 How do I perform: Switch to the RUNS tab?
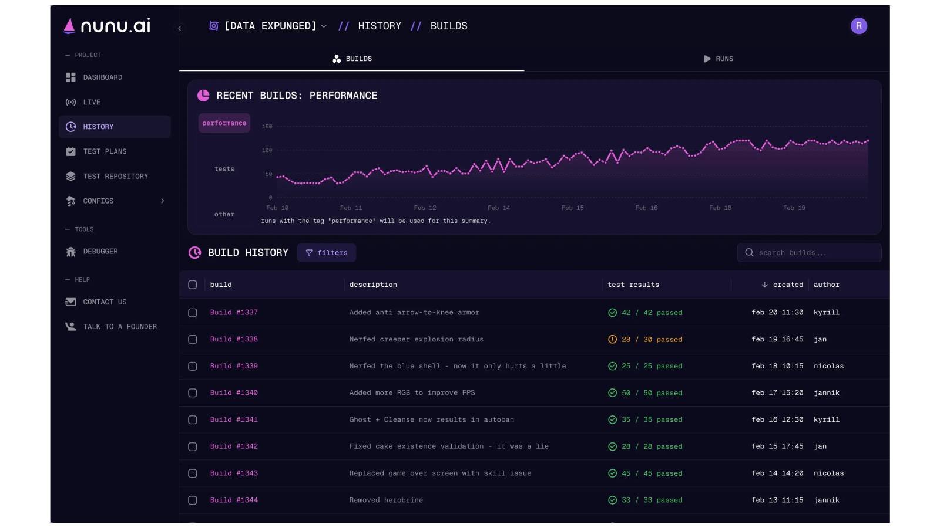[718, 59]
